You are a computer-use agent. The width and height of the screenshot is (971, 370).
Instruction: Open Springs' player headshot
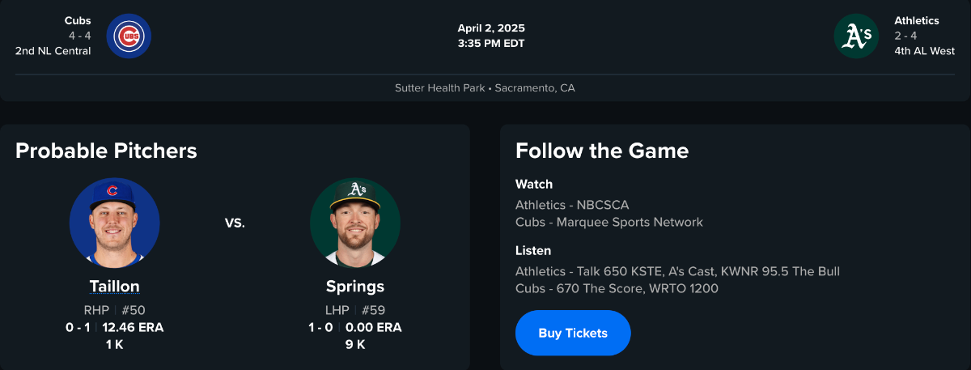354,223
